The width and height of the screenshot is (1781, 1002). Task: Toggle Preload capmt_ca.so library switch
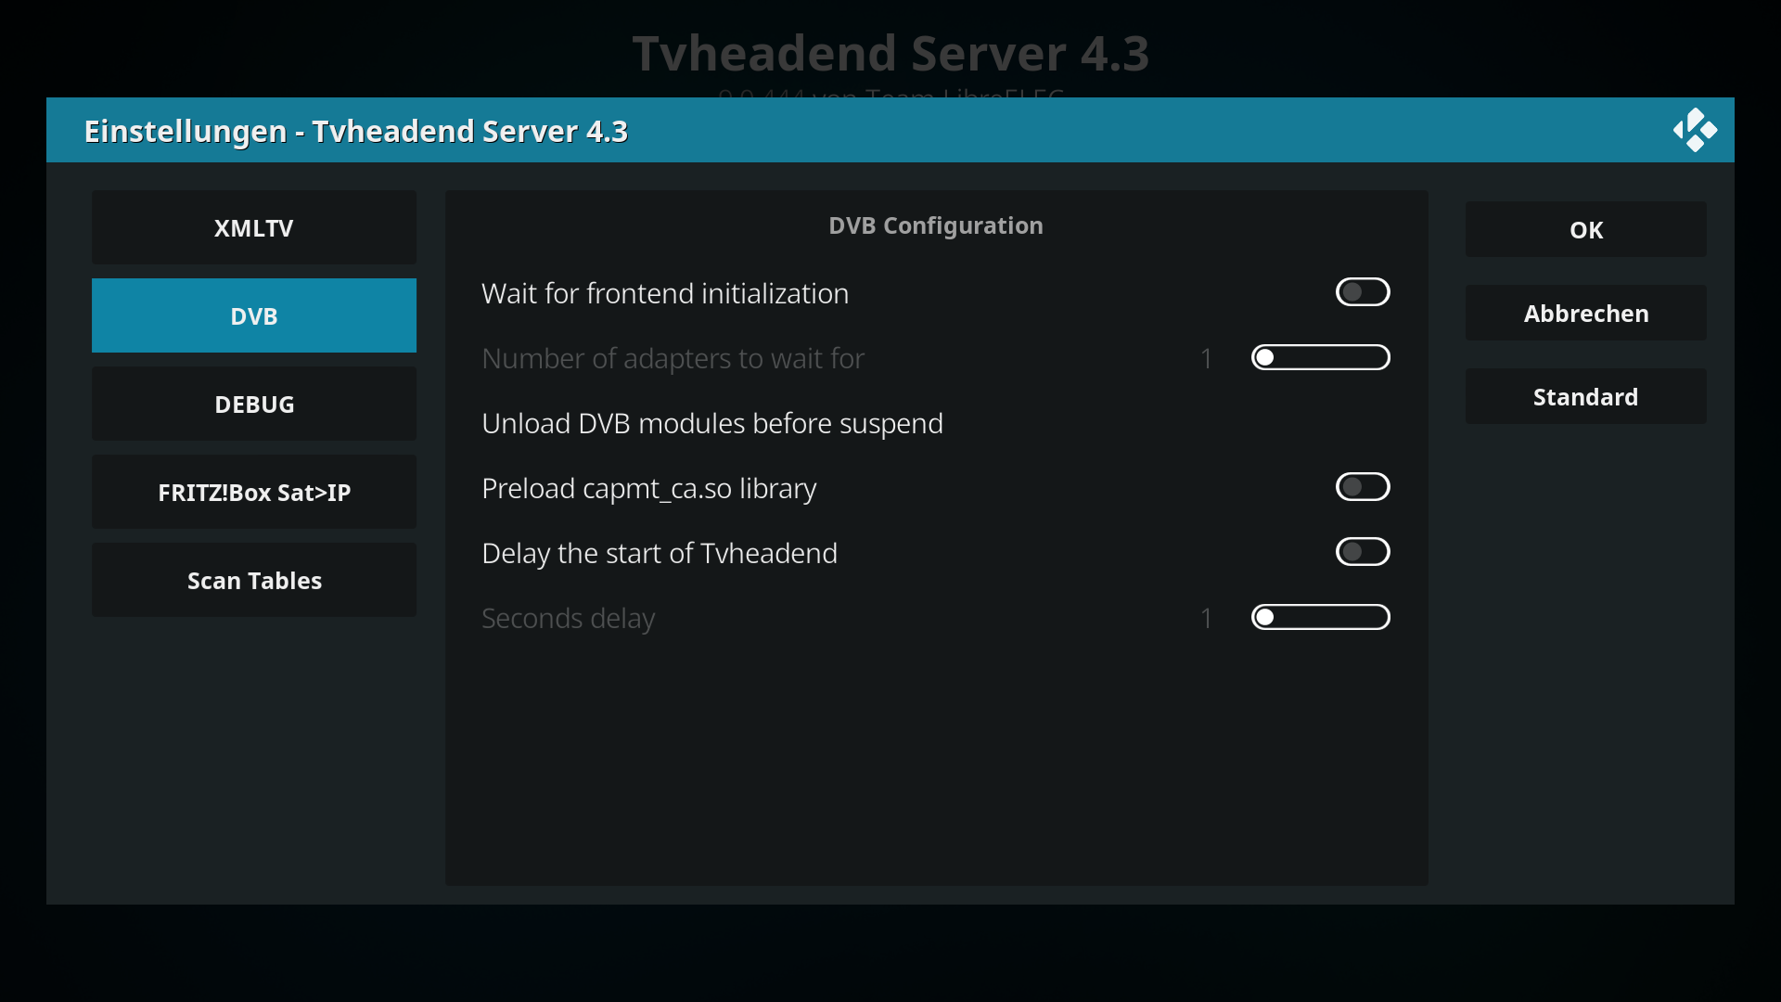[x=1363, y=487]
